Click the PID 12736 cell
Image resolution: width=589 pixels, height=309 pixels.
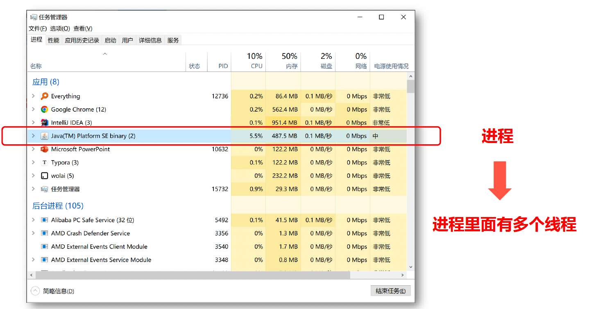(220, 96)
